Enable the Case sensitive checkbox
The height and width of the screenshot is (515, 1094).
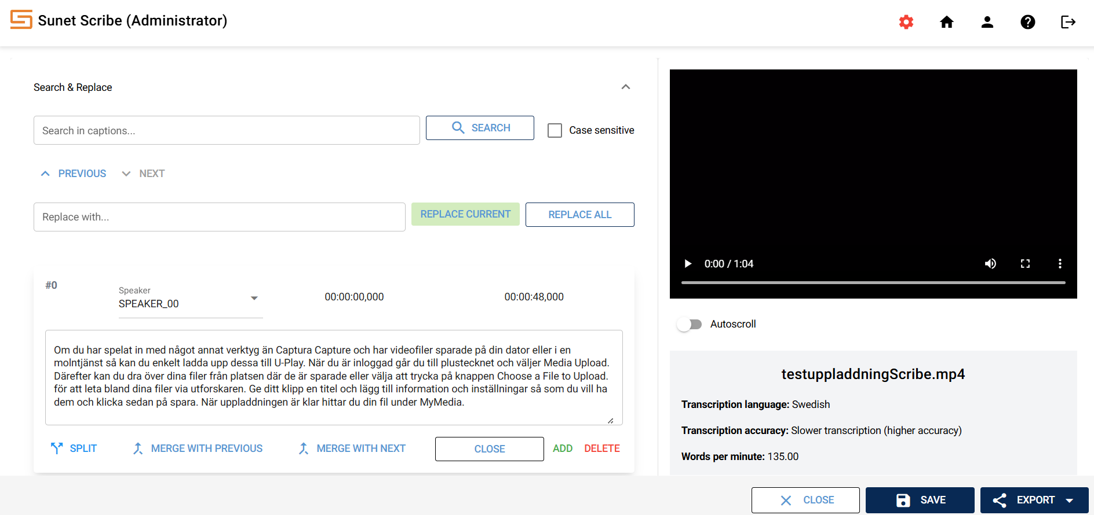[555, 131]
